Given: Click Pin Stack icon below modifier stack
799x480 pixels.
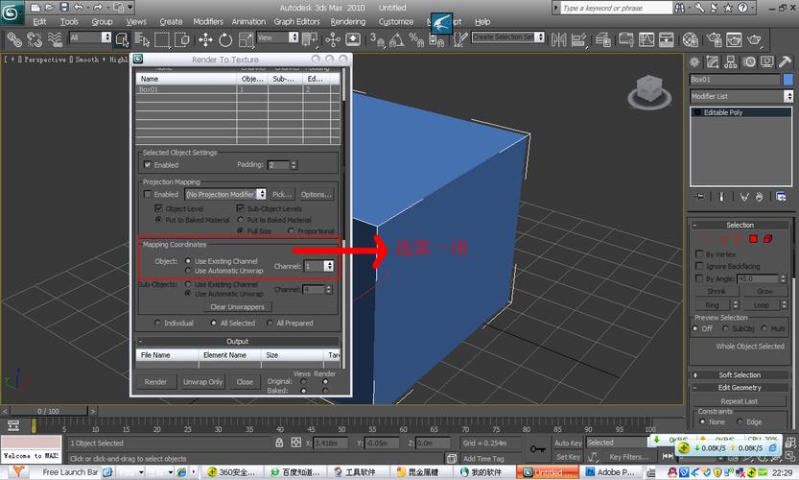Looking at the screenshot, I should [698, 198].
